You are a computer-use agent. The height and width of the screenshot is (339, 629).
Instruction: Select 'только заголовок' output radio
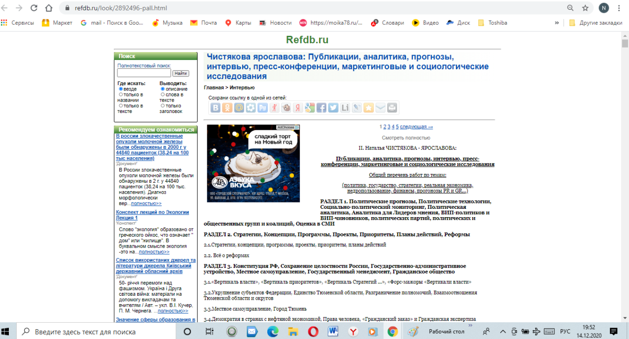coord(163,105)
